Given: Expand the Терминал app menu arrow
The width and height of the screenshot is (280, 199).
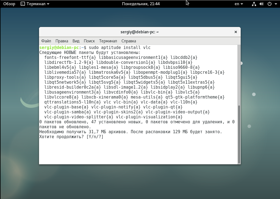Looking at the screenshot, I should click(x=48, y=4).
